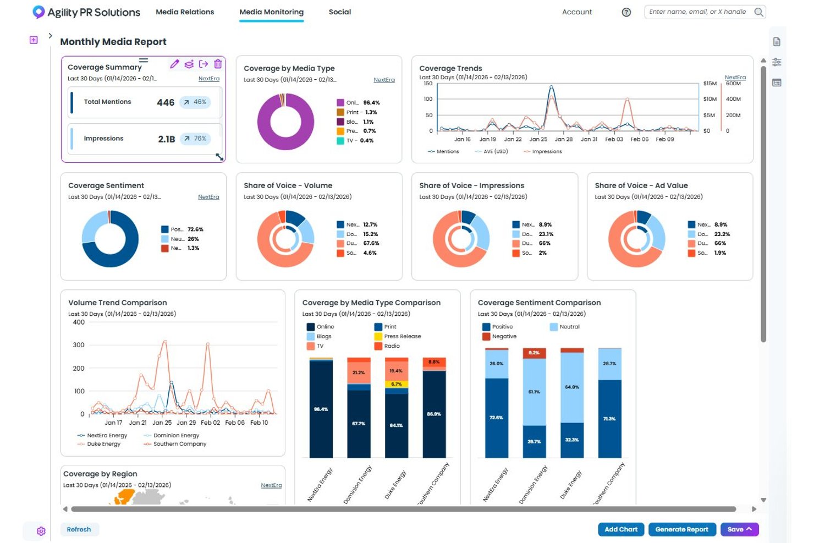Click the Add Chart button
The image size is (814, 543).
click(x=621, y=529)
